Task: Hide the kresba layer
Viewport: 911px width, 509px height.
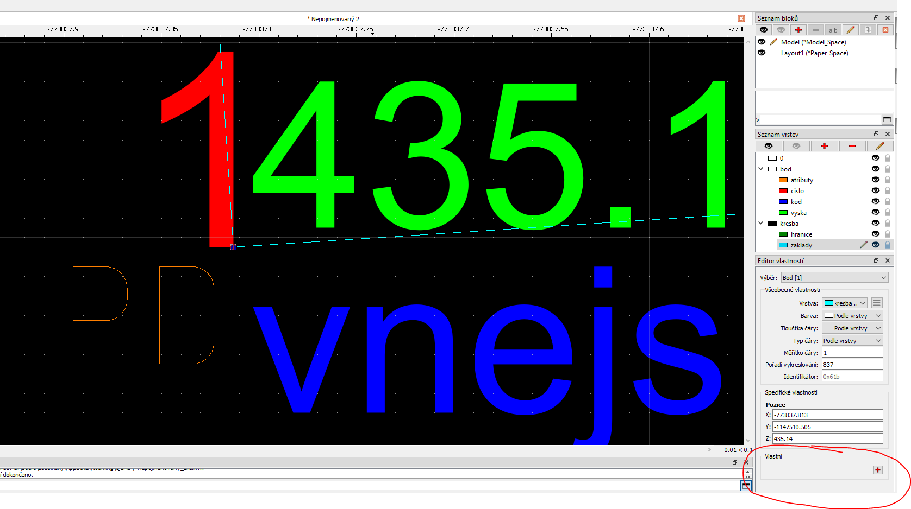Action: [875, 224]
